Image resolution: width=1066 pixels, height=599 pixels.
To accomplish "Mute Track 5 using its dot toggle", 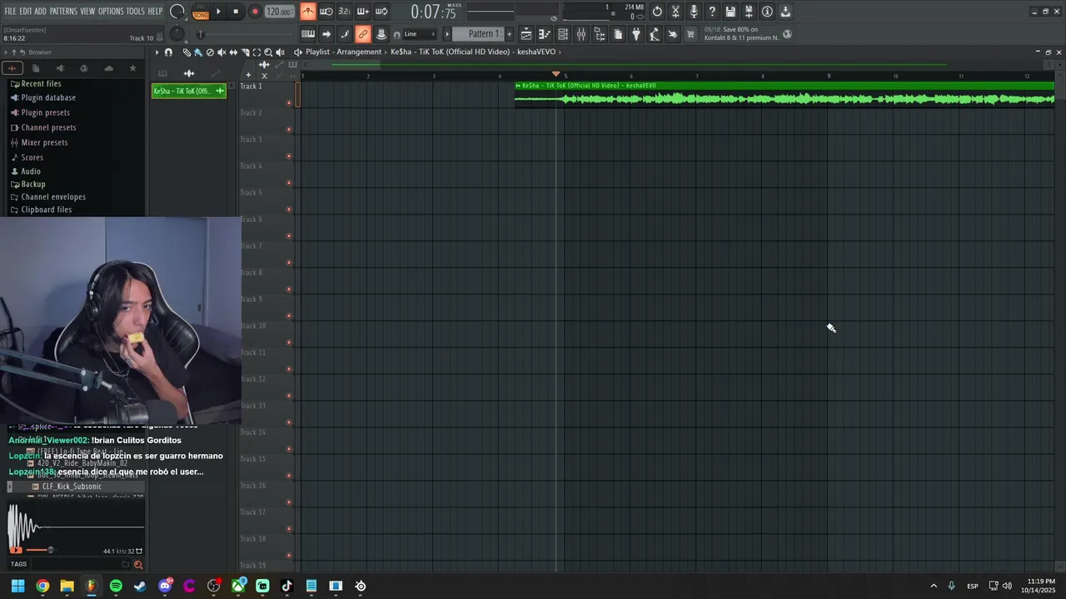I will [x=289, y=210].
